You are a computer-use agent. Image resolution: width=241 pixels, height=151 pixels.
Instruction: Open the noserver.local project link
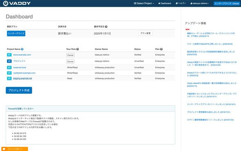tap(20, 67)
